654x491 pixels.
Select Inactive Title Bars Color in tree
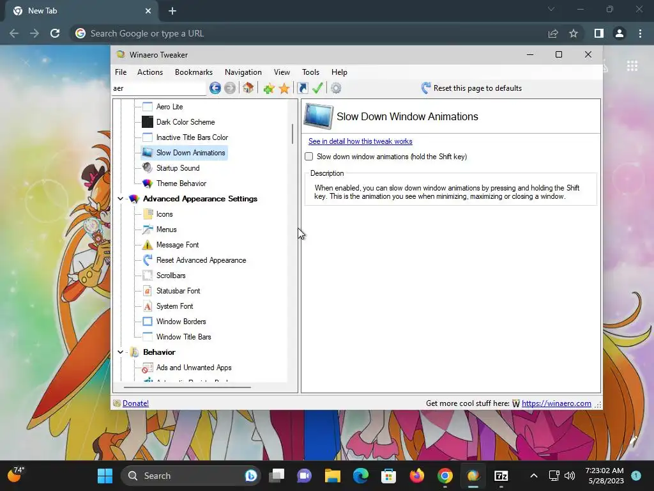(192, 137)
